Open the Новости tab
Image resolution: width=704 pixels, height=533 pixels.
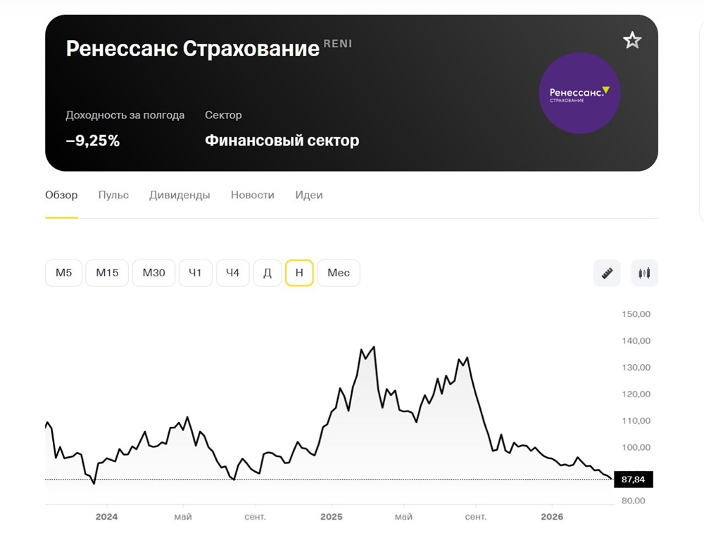(x=252, y=195)
